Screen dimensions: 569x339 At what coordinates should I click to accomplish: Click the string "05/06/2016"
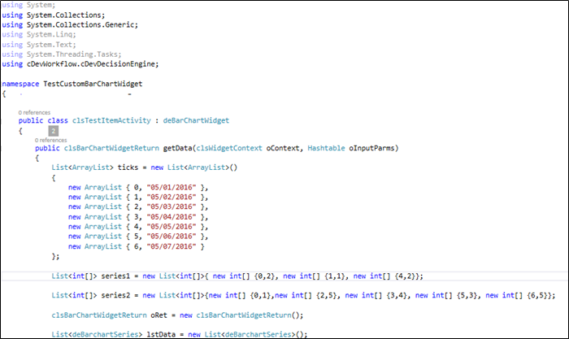[172, 237]
